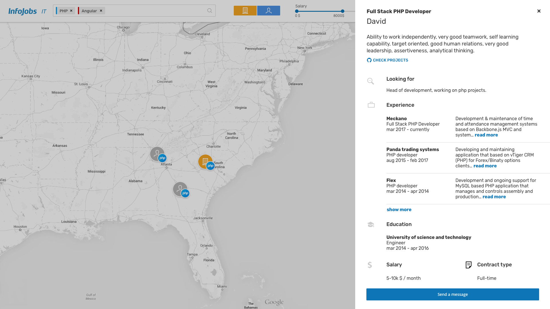Expand Panda trading systems read more
Viewport: 550px width, 309px height.
(485, 166)
